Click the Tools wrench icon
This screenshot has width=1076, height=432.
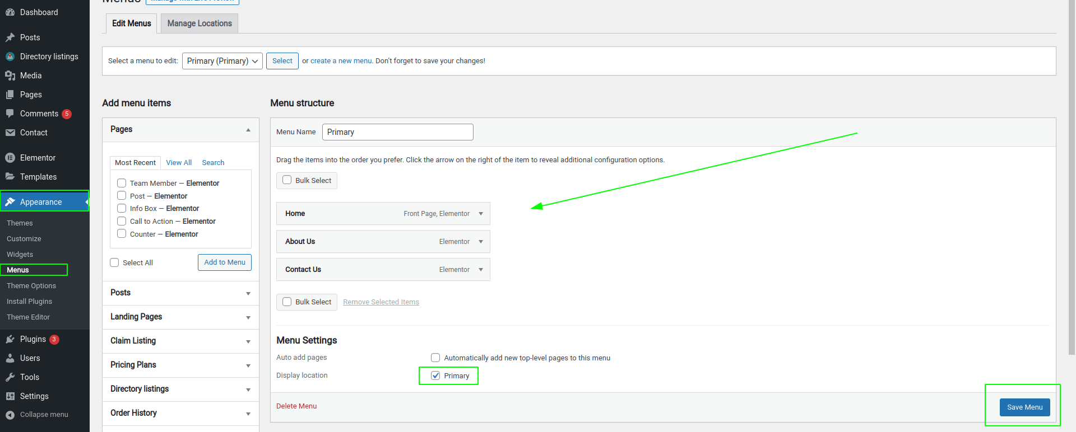click(10, 377)
